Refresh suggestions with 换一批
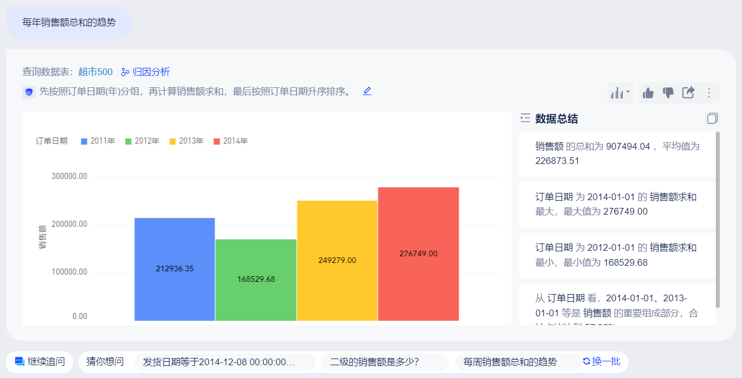This screenshot has height=378, width=742. (601, 361)
